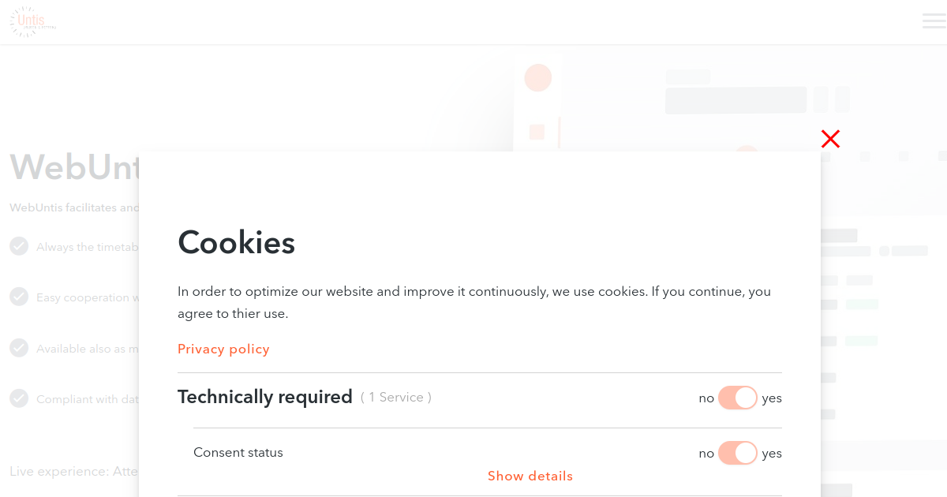Click the orange circle in the app mockup
The height and width of the screenshot is (497, 947).
tap(538, 77)
